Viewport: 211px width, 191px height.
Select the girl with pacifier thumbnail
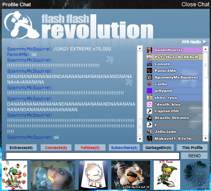tap(53, 175)
